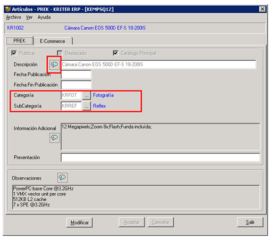
Task: Click the Modificar button
Action: (80, 223)
